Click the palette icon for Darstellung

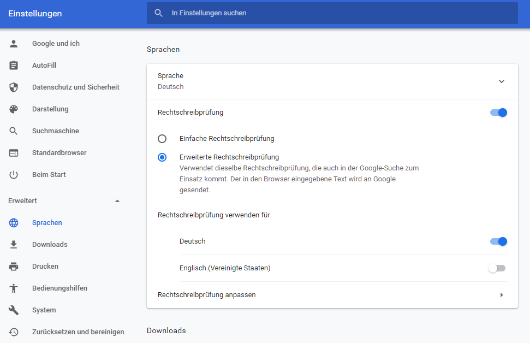[x=14, y=109]
